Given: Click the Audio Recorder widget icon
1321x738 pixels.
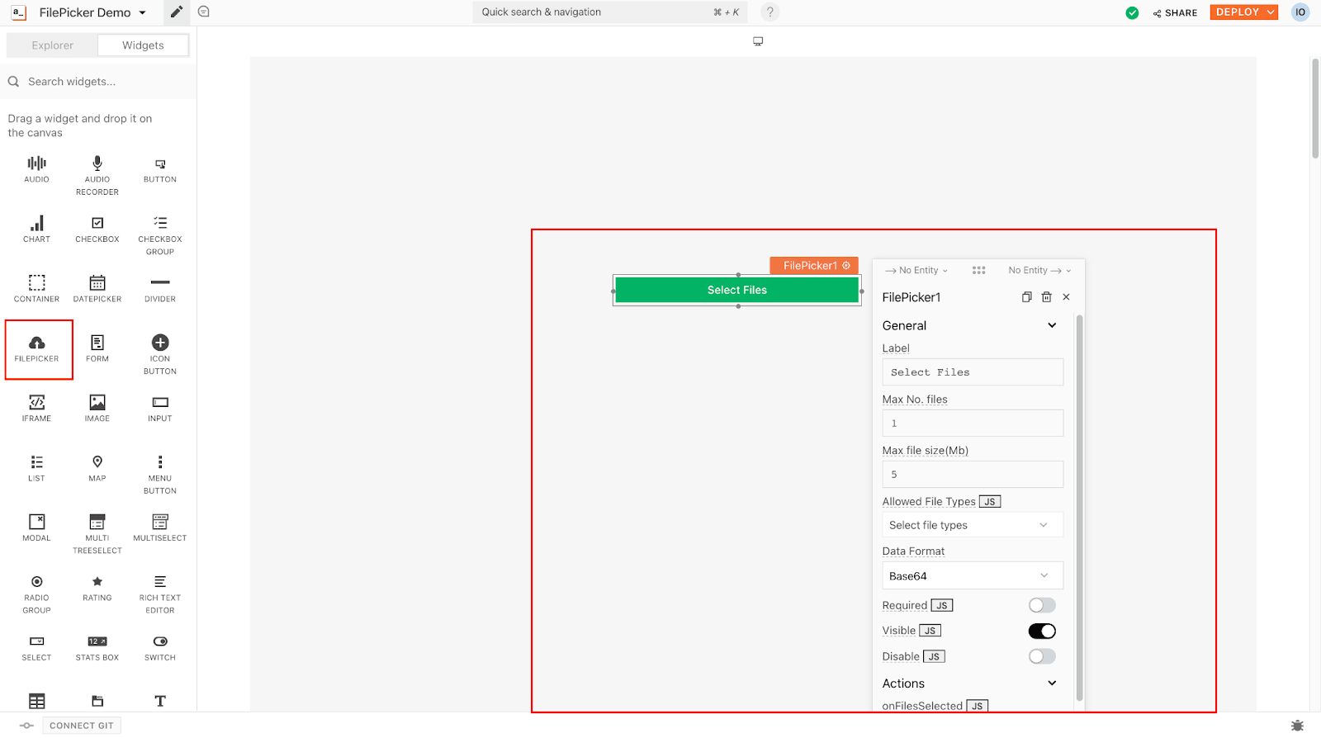Looking at the screenshot, I should click(97, 164).
